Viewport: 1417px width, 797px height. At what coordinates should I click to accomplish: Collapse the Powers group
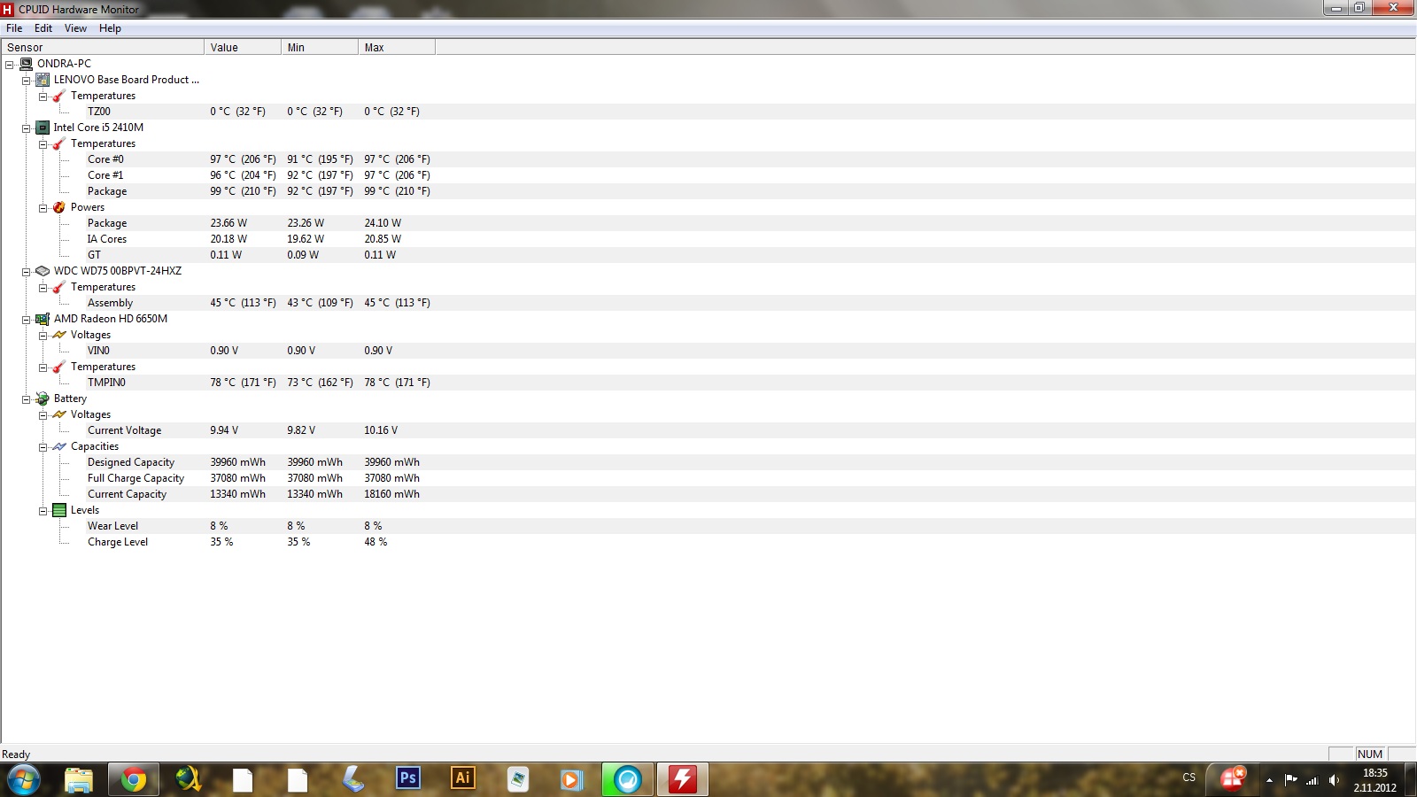click(43, 208)
